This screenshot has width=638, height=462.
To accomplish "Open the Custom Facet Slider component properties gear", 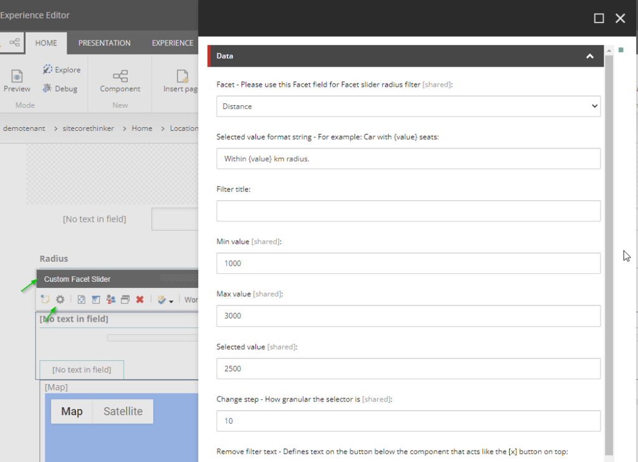I will (x=59, y=299).
